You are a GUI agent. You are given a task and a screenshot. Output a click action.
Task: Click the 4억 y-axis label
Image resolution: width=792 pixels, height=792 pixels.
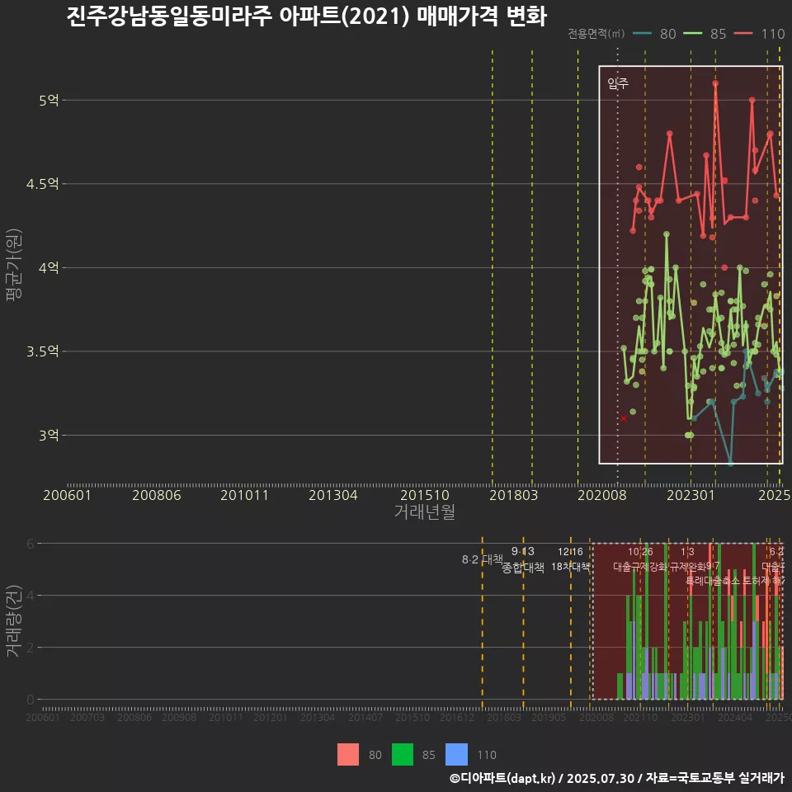(49, 267)
